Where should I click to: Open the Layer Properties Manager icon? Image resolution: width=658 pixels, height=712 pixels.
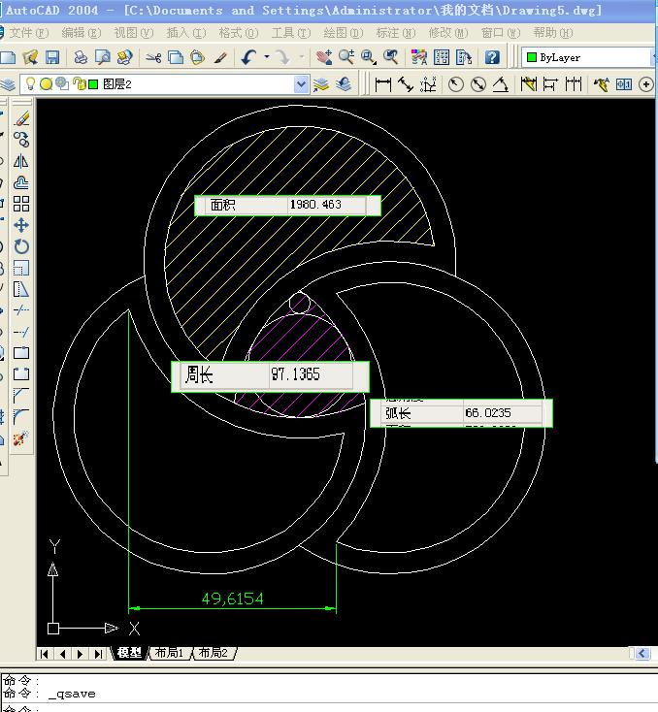coord(7,84)
